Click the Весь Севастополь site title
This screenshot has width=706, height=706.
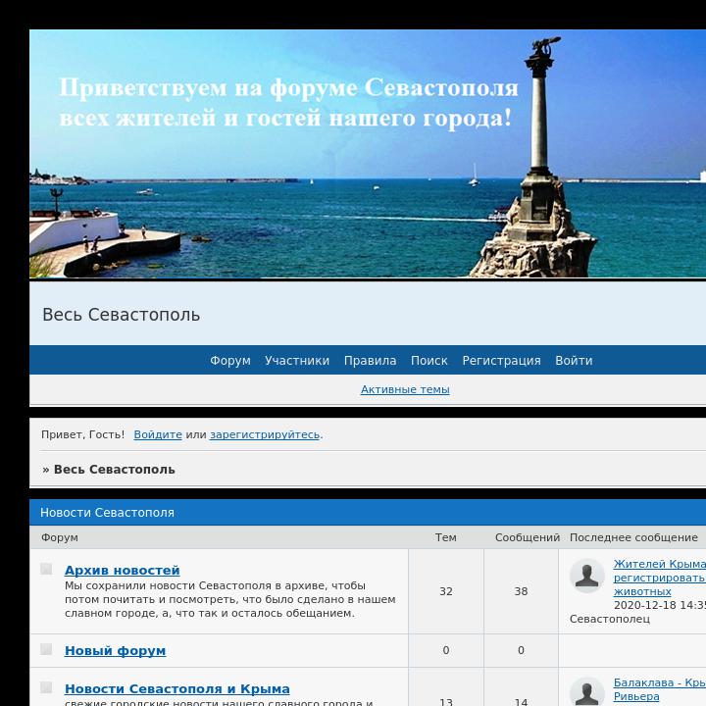click(x=122, y=315)
